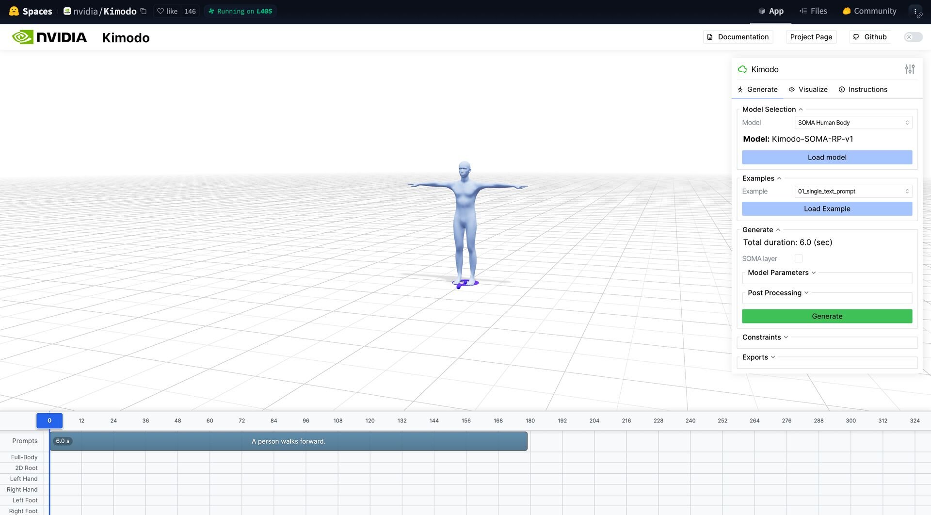Screen dimensions: 931x515
Task: Open the Kimodo panel settings sliders icon
Action: (910, 69)
